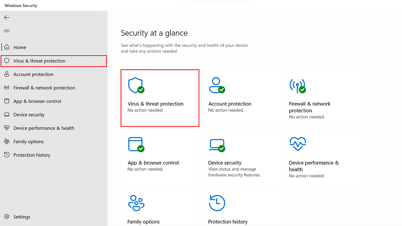402x226 pixels.
Task: Select Virus & threat protection sidebar item
Action: pos(39,61)
